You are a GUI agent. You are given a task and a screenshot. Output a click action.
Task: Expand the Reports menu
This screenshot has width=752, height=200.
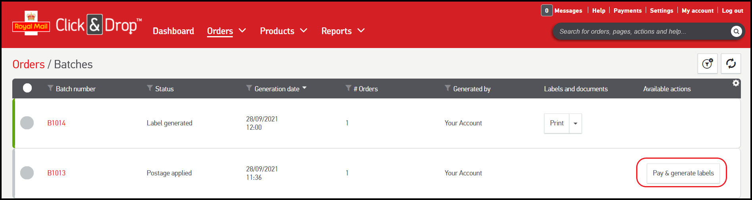coord(343,31)
